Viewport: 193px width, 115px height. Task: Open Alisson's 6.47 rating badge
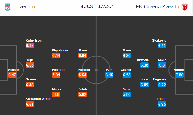click(12, 75)
